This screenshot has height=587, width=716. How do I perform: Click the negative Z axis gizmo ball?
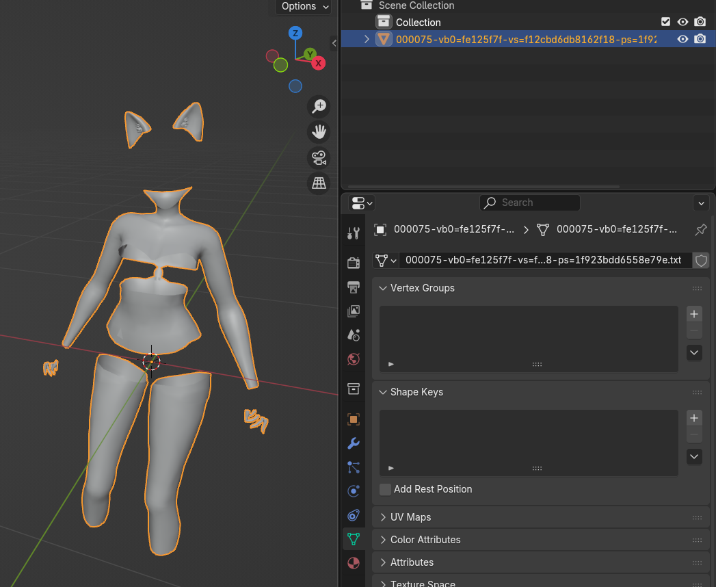tap(295, 86)
